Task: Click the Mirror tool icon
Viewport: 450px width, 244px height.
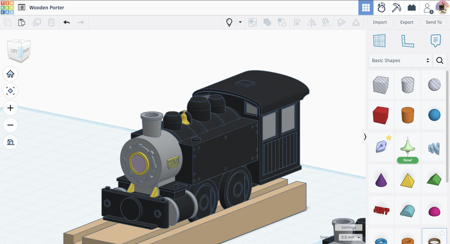Action: 311,22
